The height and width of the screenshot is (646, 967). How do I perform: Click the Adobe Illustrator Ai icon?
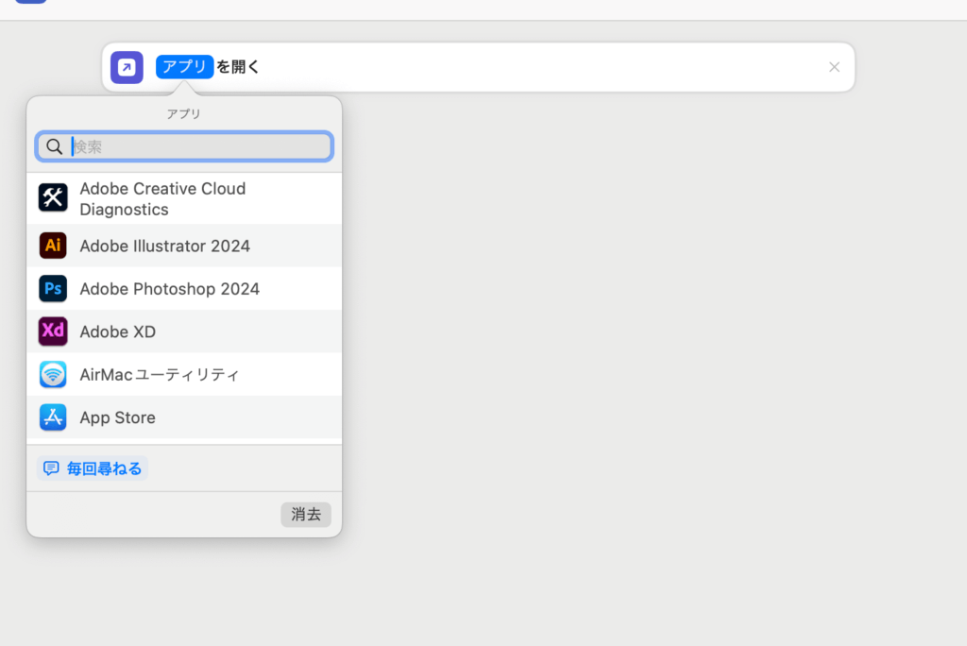point(53,246)
